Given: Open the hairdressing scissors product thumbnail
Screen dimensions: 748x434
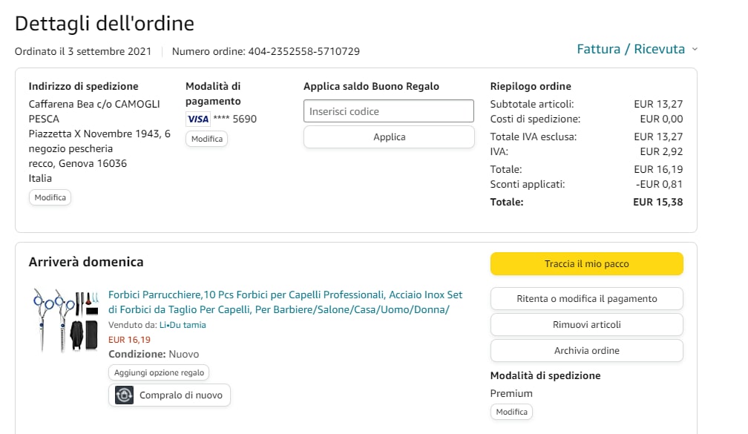Looking at the screenshot, I should (x=65, y=320).
